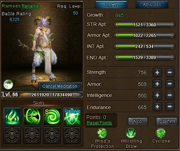Image resolution: width=180 pixels, height=151 pixels.
Task: Select the green flame skill icon
Action: point(12,117)
